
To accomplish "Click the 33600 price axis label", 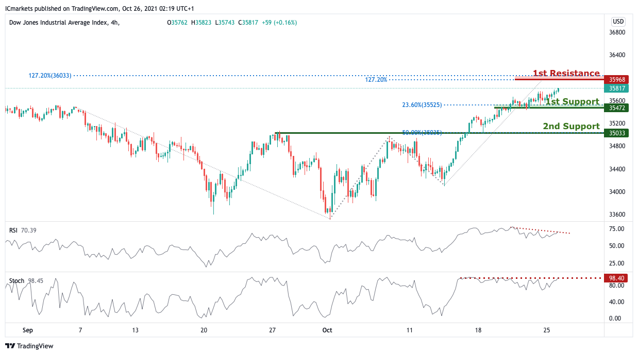I will 617,215.
